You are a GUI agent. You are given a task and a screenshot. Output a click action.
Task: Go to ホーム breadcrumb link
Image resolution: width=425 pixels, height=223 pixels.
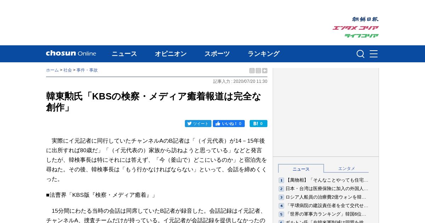52,70
